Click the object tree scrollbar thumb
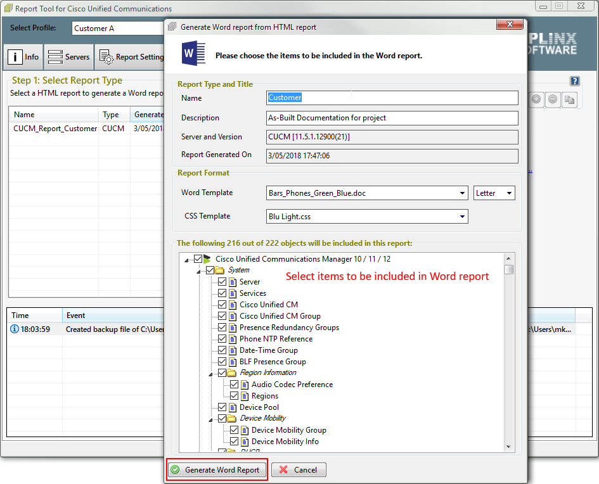 [x=508, y=269]
